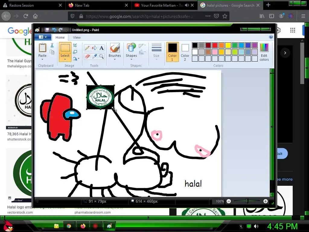
Task: Click the Save icon in quick access toolbar
Action: tap(47, 30)
